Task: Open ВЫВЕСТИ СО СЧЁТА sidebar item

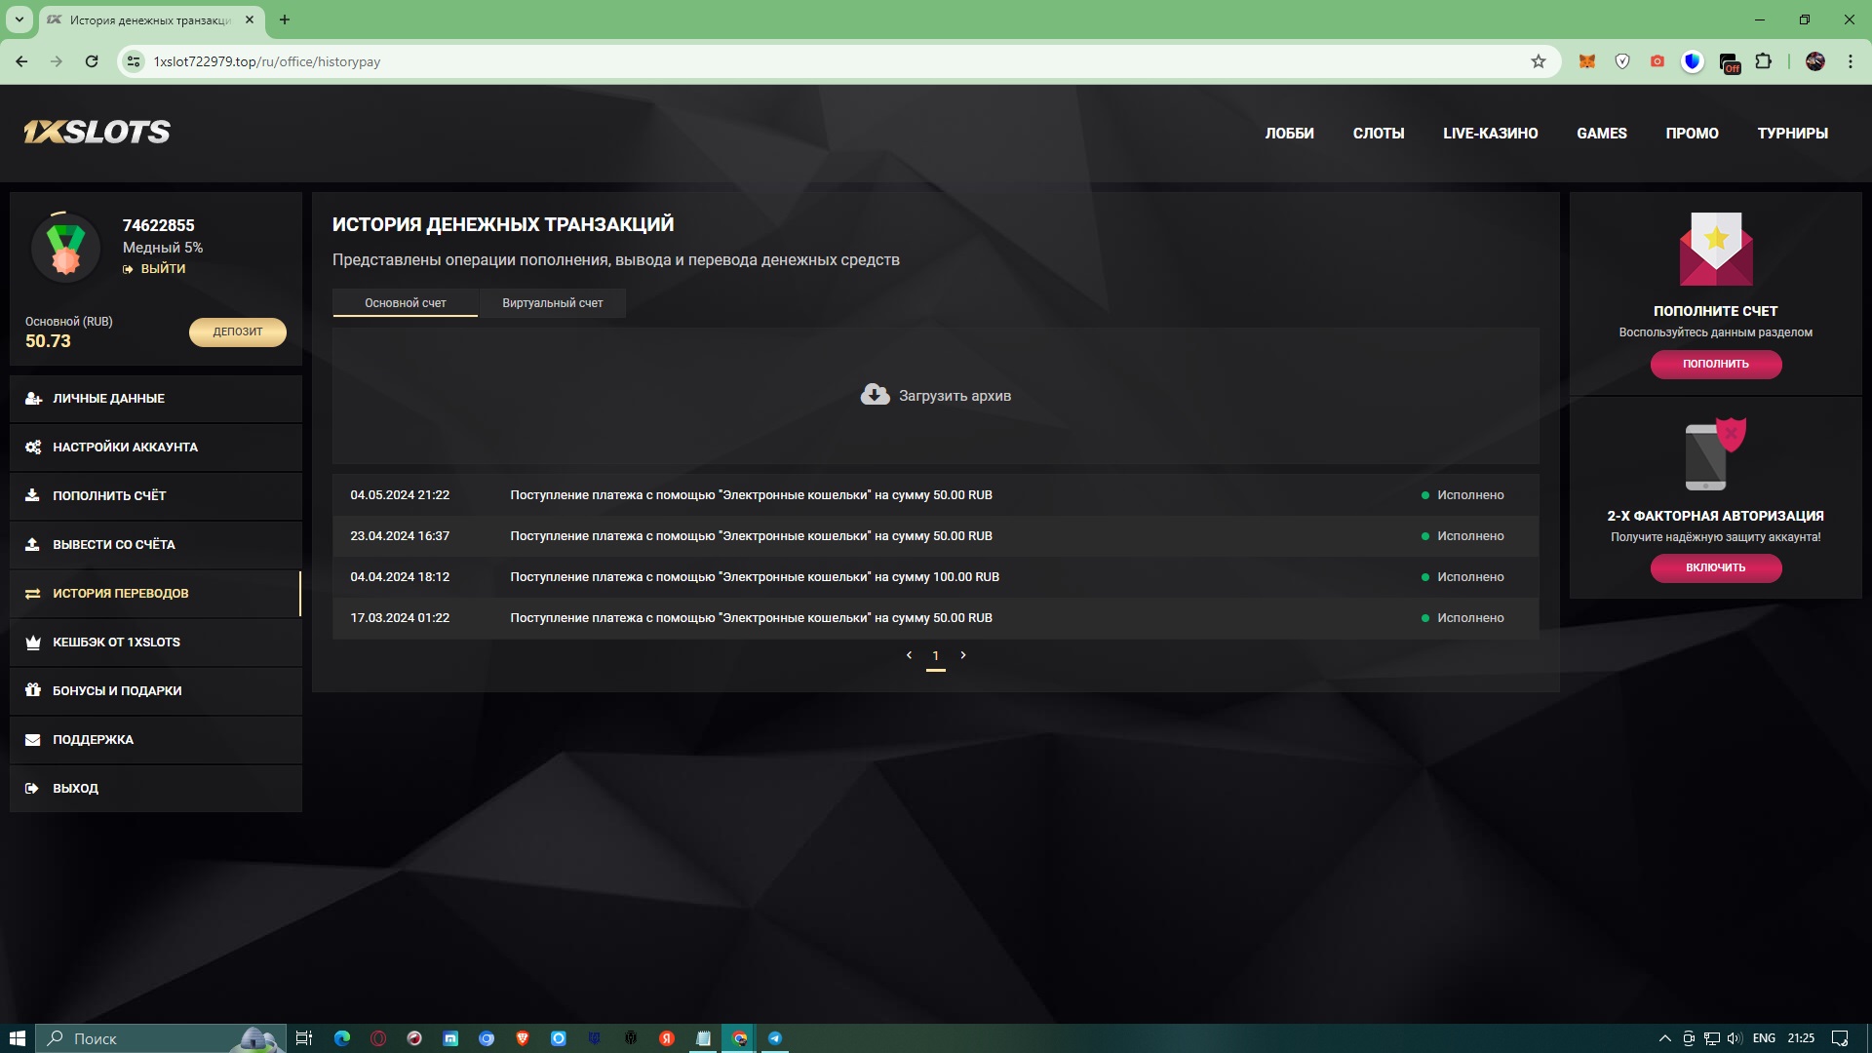Action: coord(114,545)
